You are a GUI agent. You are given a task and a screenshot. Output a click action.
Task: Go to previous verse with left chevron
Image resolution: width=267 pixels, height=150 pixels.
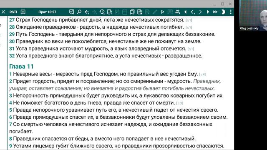coord(193,12)
